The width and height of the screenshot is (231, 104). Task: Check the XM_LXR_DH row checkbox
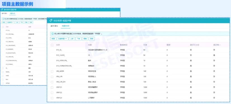point(52,82)
